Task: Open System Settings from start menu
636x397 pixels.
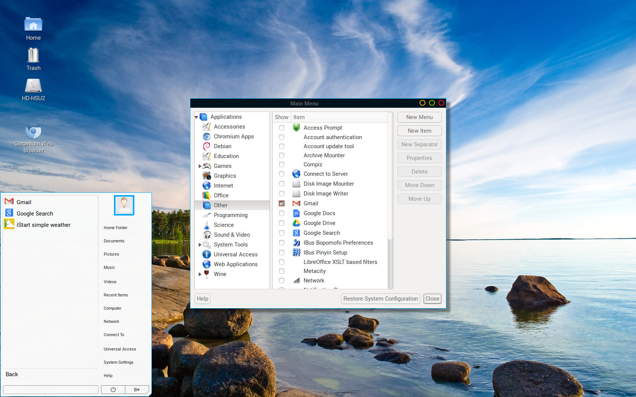Action: 118,362
